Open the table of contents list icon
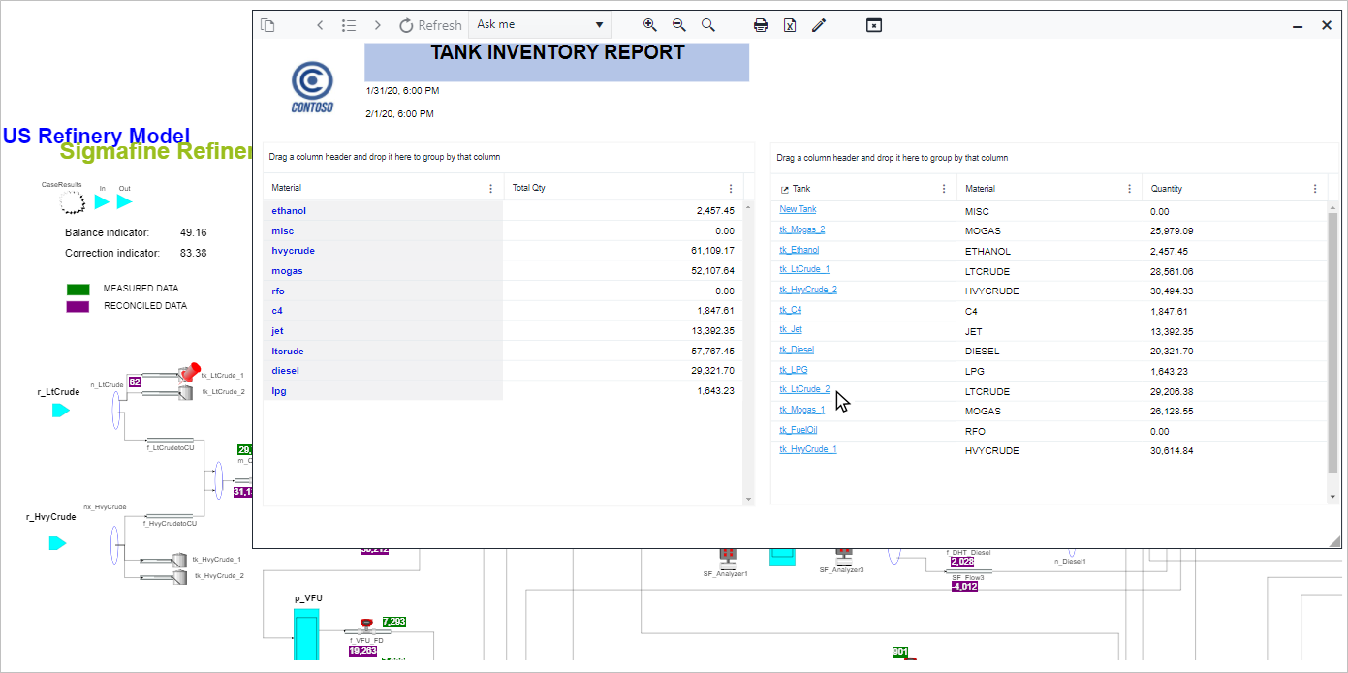Screen dimensions: 1348x673 pyautogui.click(x=349, y=25)
